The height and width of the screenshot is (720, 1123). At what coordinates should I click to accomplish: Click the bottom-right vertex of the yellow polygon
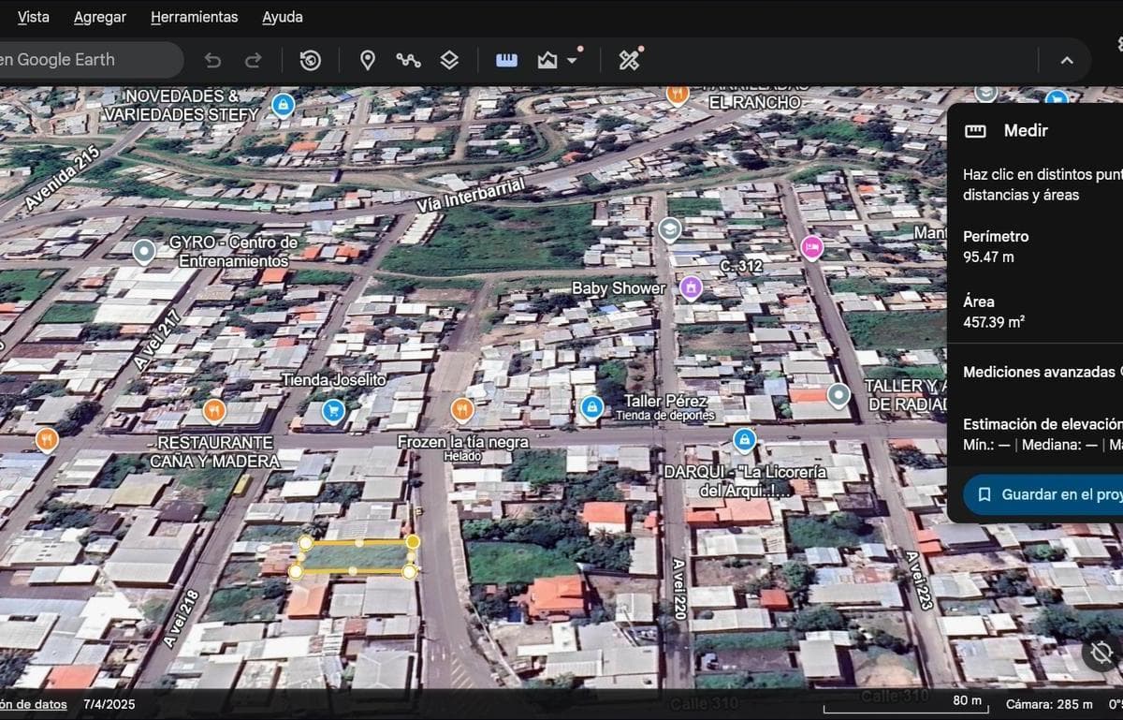pos(409,571)
